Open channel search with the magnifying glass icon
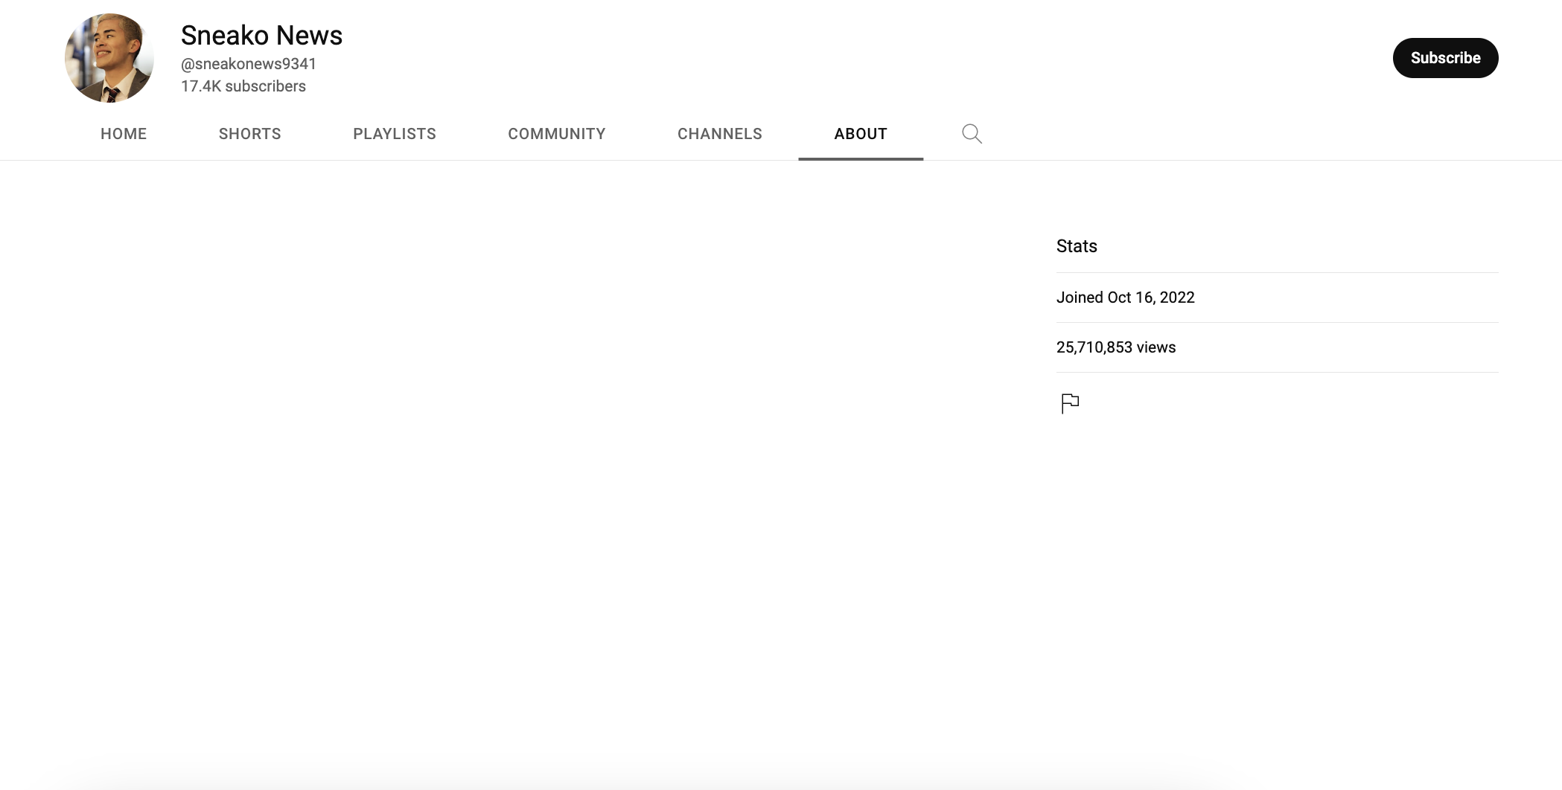 [x=972, y=134]
